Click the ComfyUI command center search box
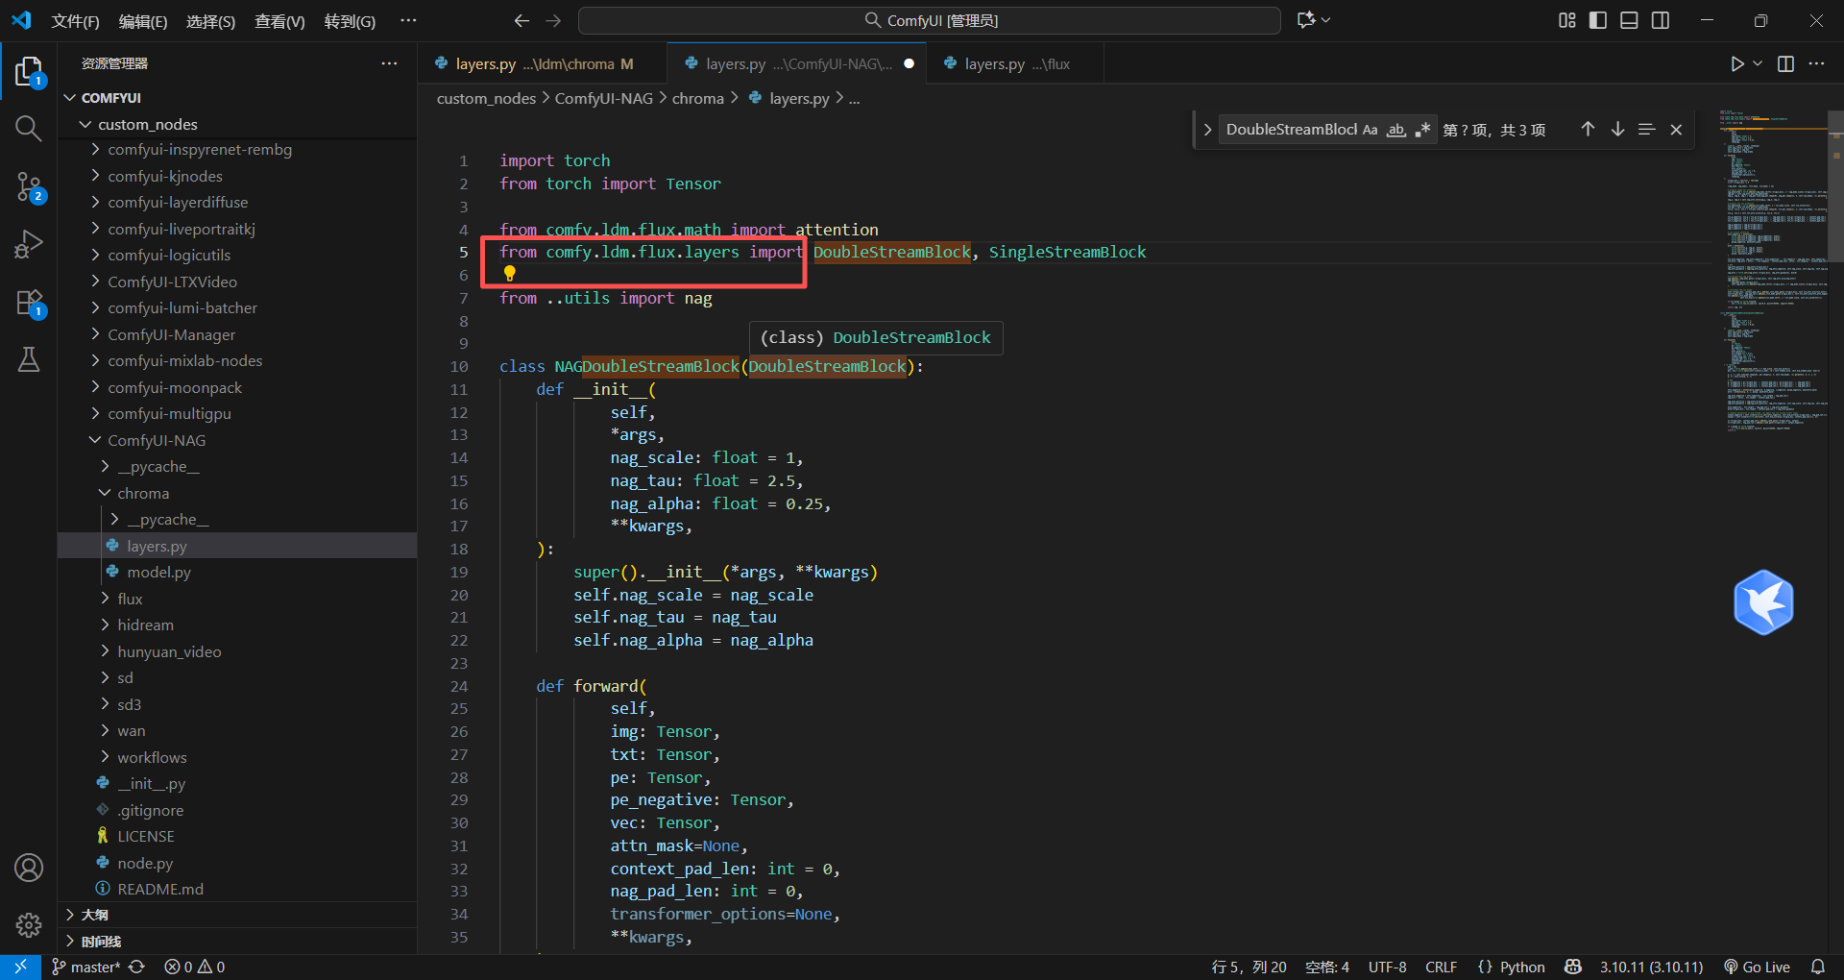This screenshot has width=1844, height=980. (x=930, y=20)
